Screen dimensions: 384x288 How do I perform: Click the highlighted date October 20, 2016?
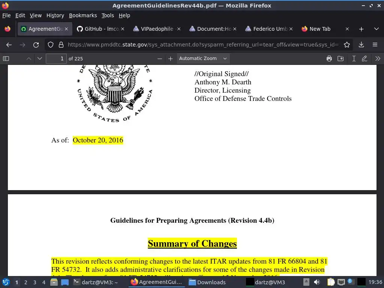[x=98, y=140]
